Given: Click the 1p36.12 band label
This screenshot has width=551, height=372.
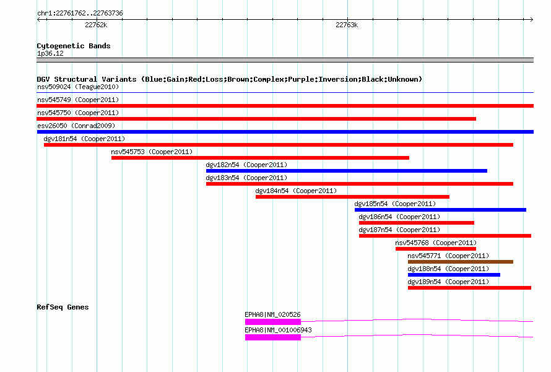Looking at the screenshot, I should 50,53.
